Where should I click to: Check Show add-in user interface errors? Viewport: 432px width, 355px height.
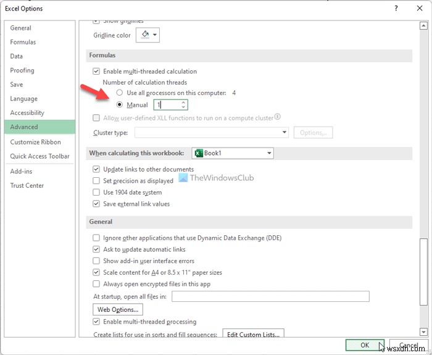pos(96,261)
